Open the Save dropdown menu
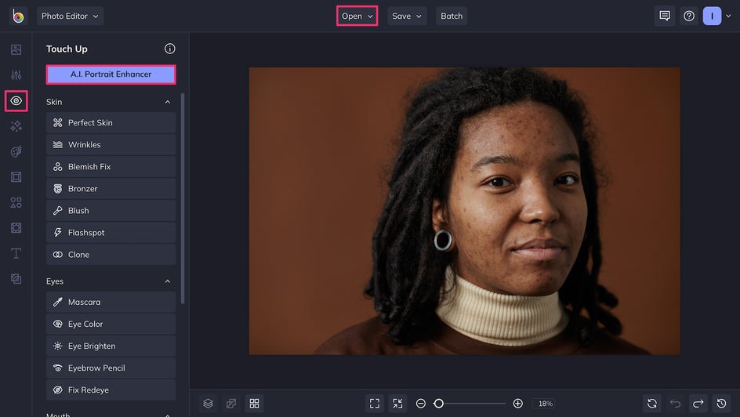 click(x=407, y=16)
